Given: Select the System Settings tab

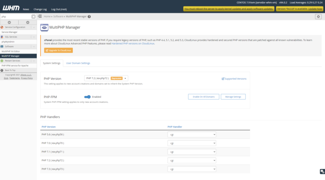Looking at the screenshot, I should point(52,63).
